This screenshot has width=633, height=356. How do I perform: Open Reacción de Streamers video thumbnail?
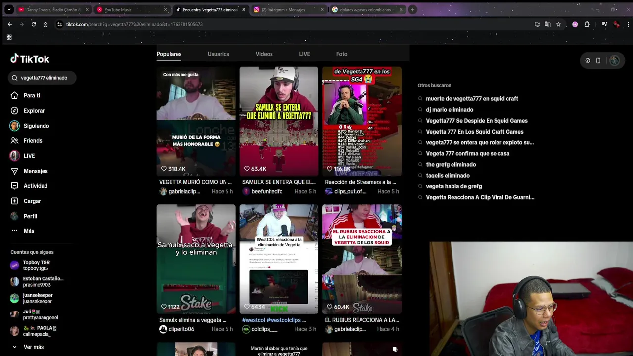(x=362, y=121)
